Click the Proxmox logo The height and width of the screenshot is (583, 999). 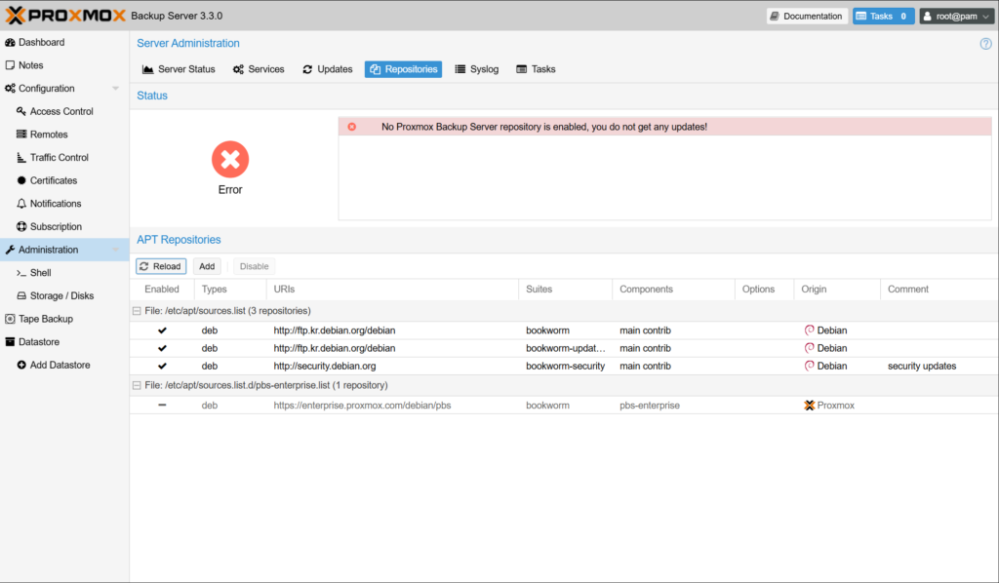64,16
